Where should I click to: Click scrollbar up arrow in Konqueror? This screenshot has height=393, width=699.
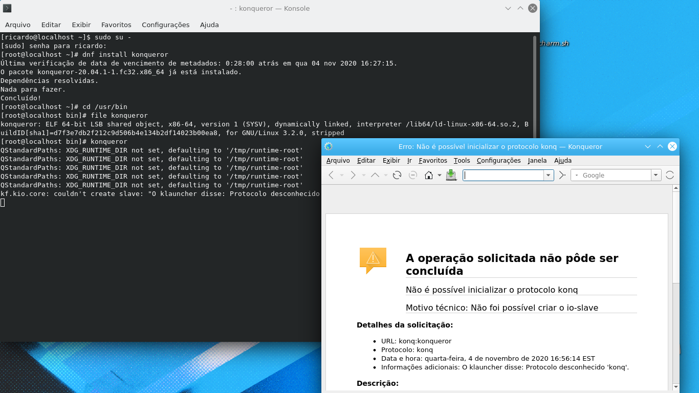[x=675, y=188]
